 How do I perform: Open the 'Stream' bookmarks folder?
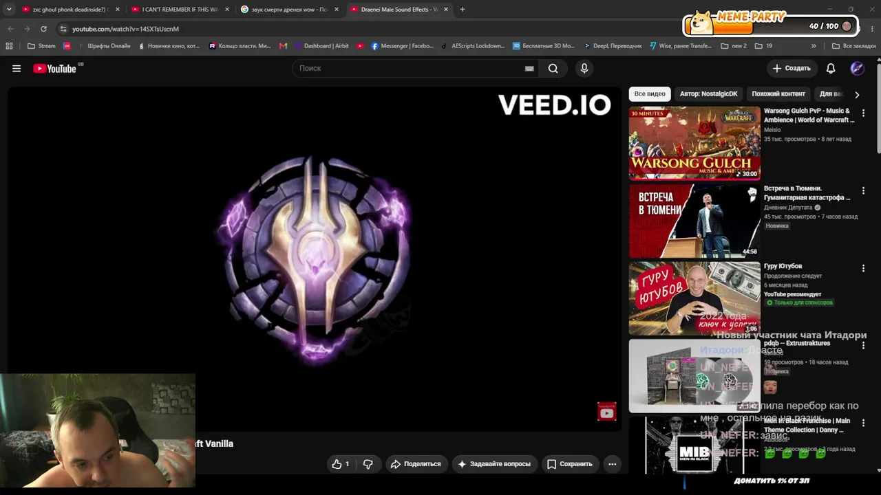(x=41, y=46)
